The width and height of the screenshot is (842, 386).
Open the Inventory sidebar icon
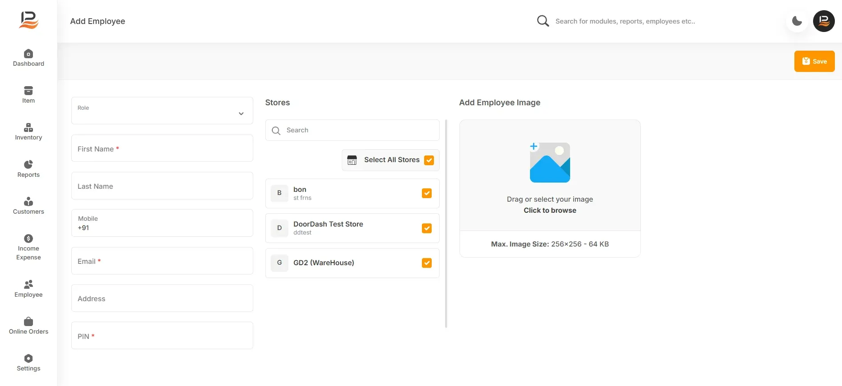pyautogui.click(x=28, y=127)
